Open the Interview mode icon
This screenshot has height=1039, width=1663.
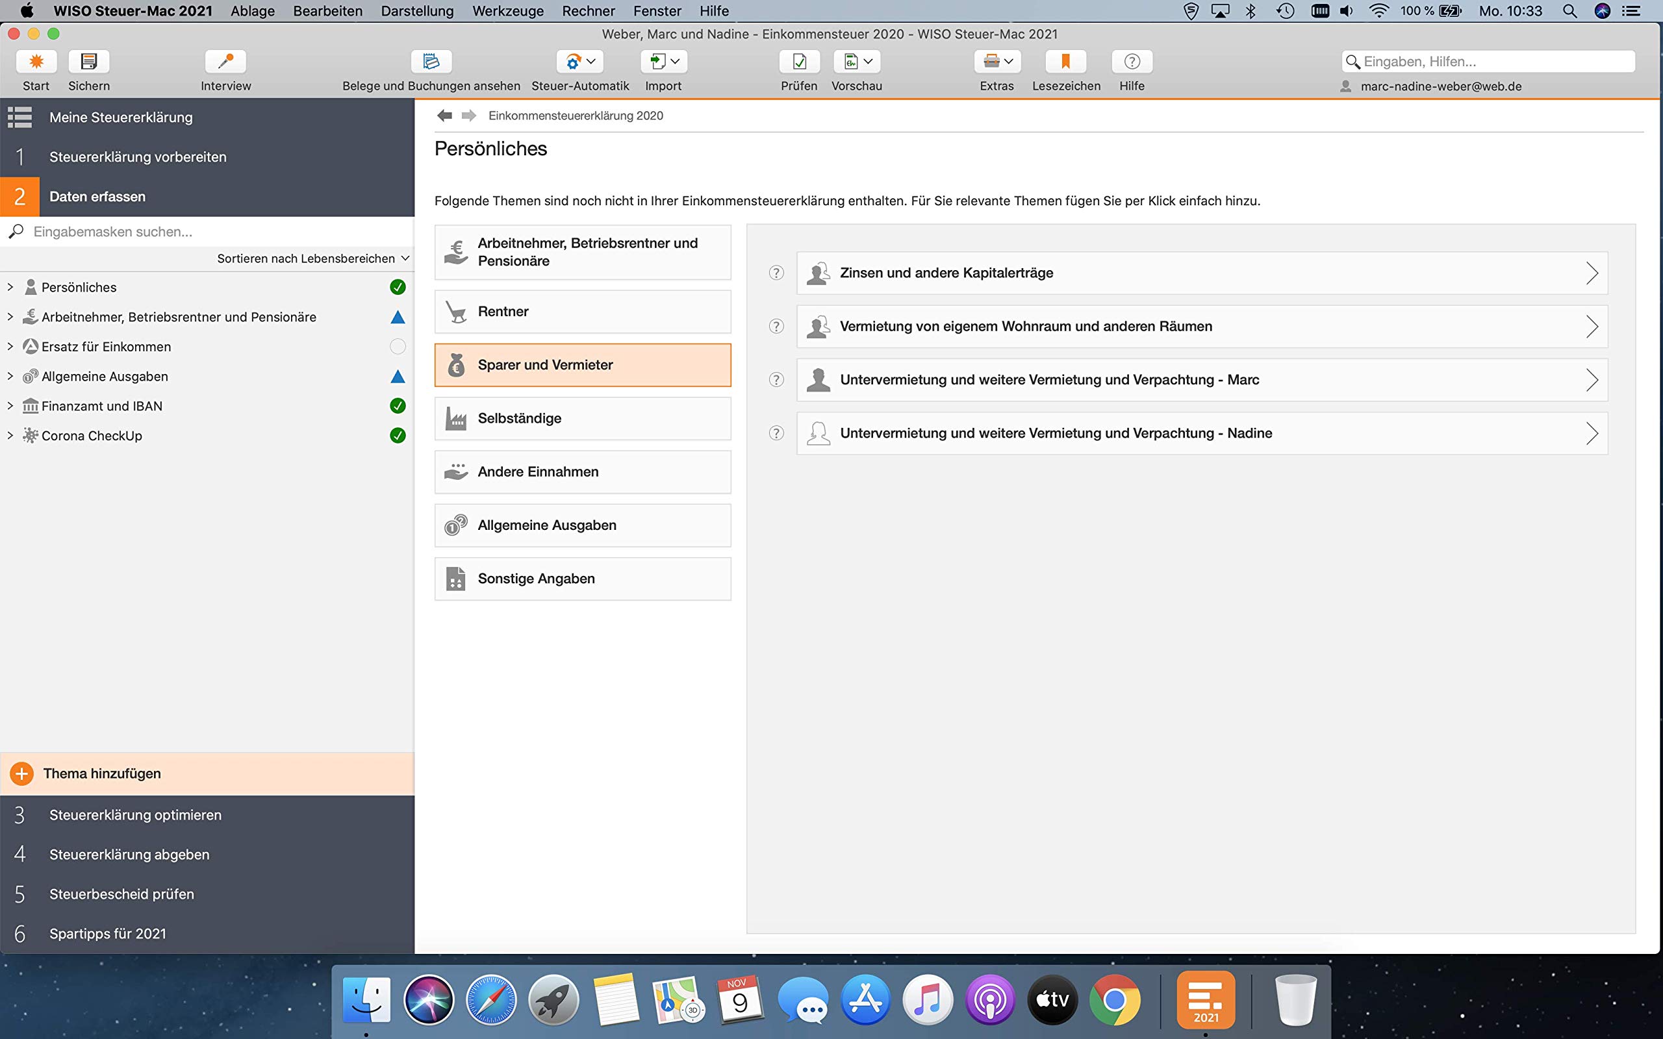(225, 62)
